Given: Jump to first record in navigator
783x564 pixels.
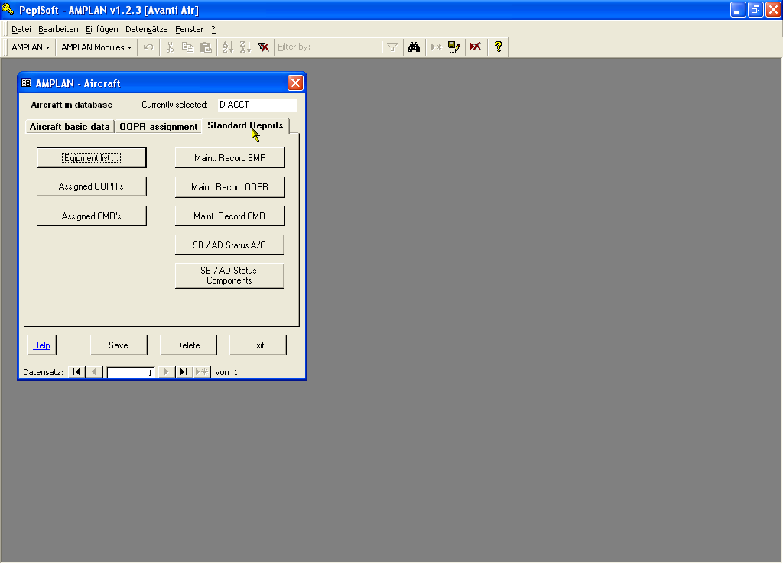Looking at the screenshot, I should (76, 372).
